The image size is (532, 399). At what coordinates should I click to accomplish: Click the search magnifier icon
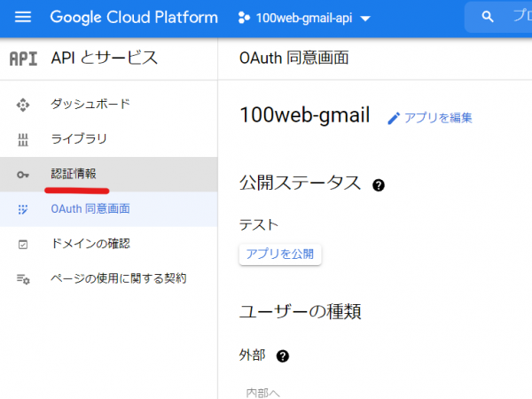pyautogui.click(x=488, y=17)
